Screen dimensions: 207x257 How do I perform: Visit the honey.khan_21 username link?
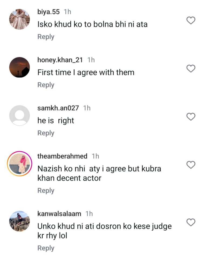coord(60,60)
